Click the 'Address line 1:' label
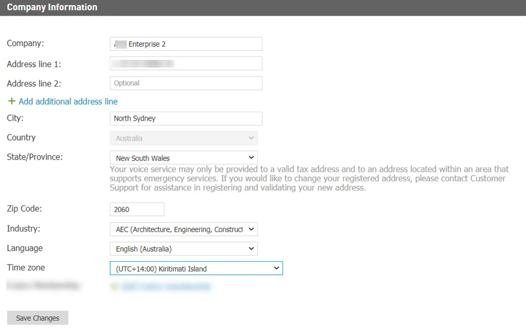The image size is (526, 336). coord(34,64)
